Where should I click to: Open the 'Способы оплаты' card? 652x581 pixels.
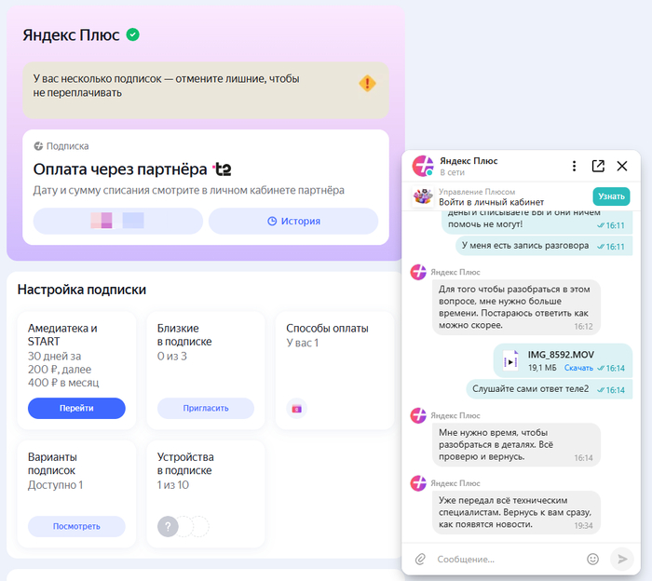[x=334, y=371]
